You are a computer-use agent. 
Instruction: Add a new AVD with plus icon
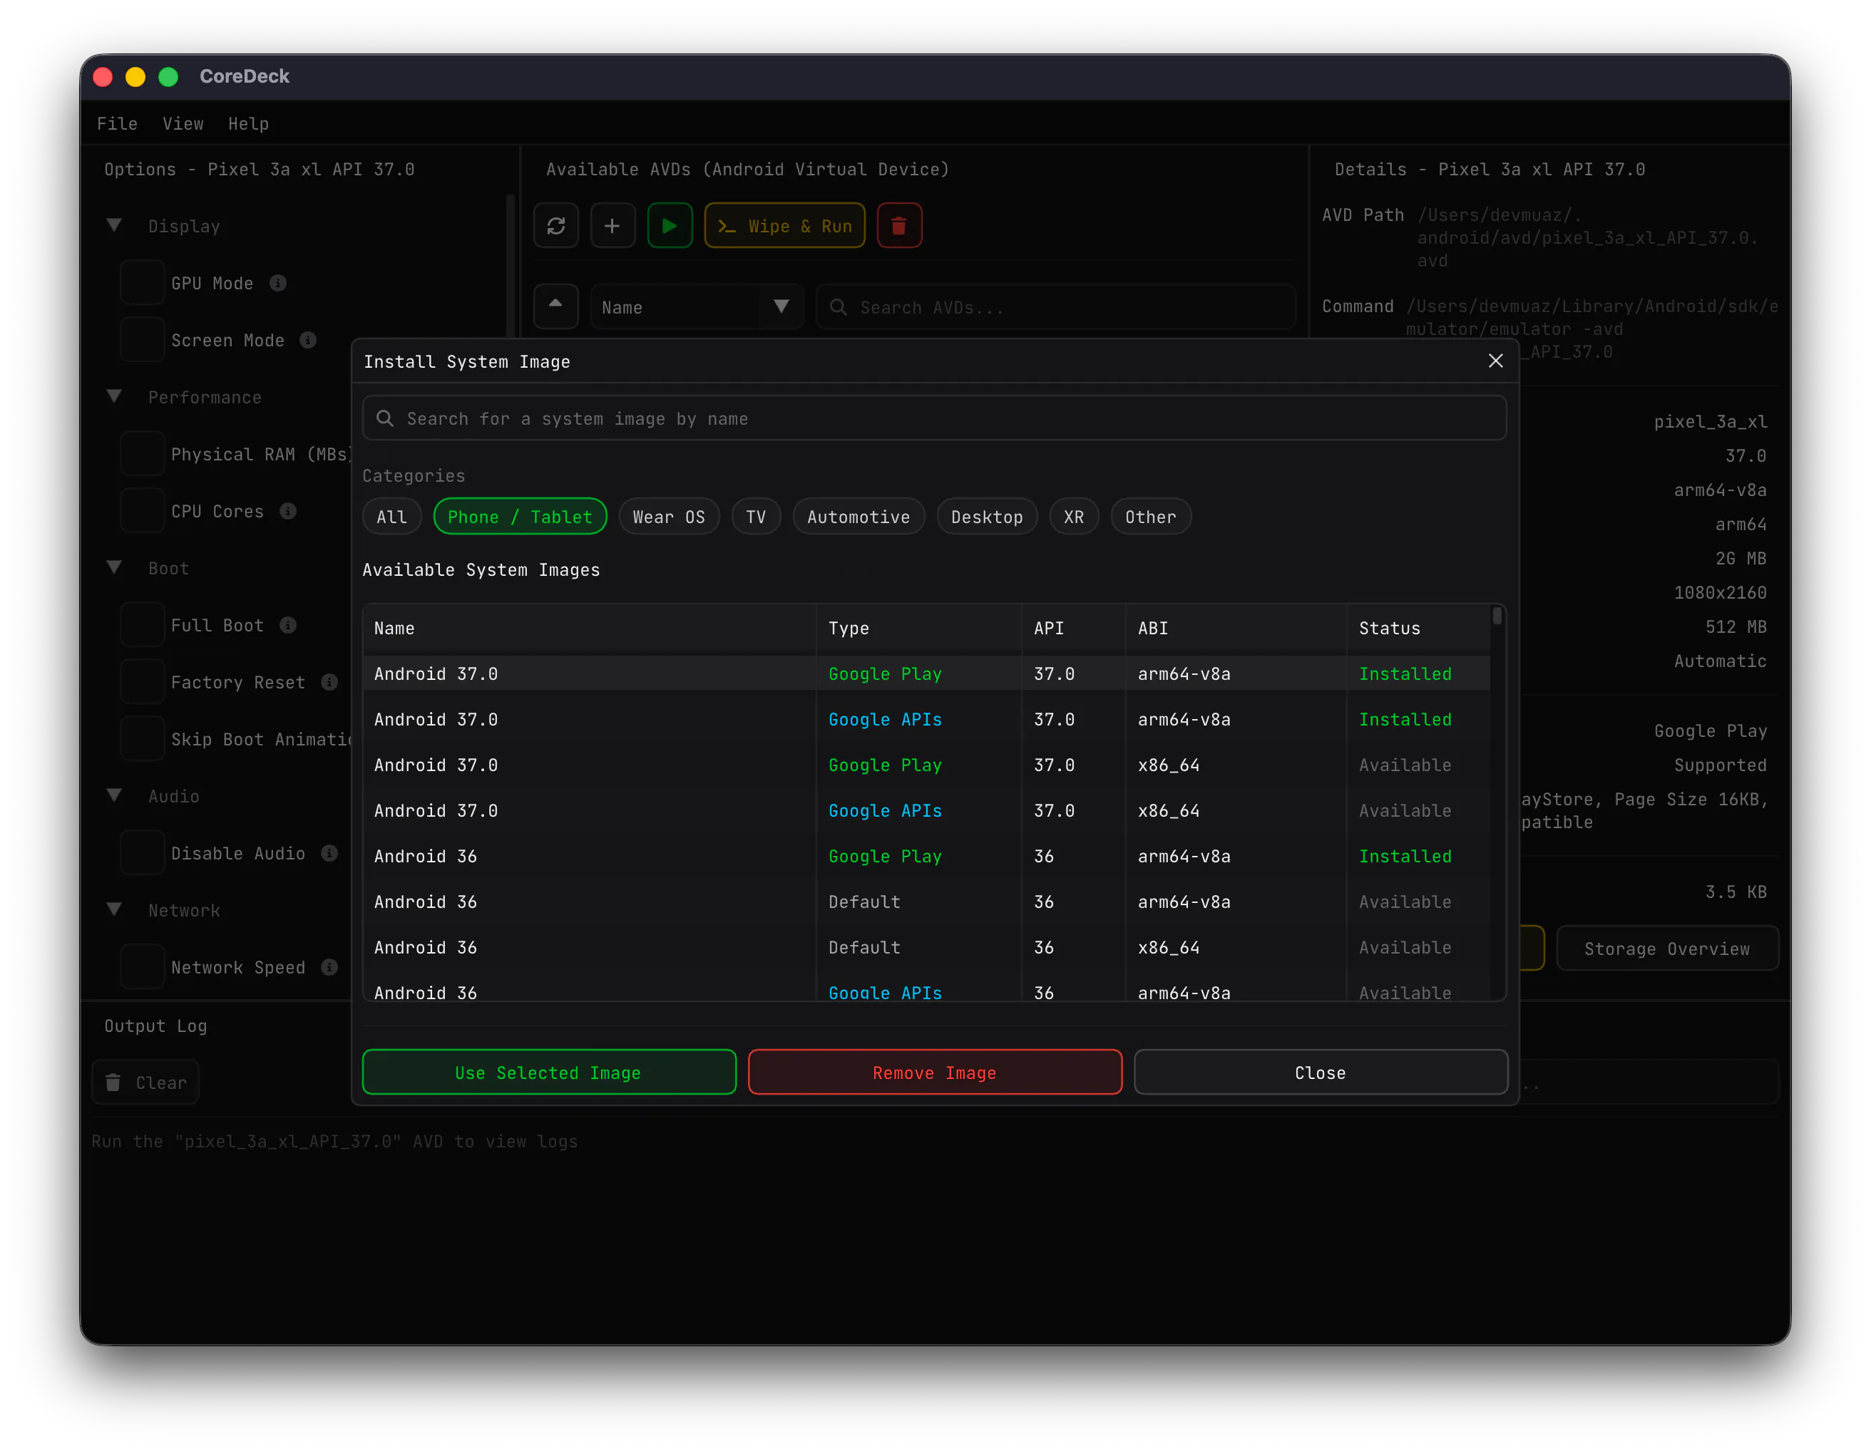pyautogui.click(x=612, y=225)
